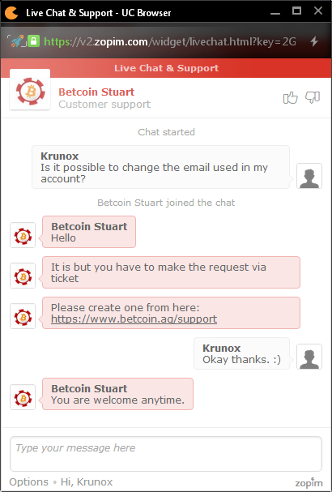332x492 pixels.
Task: Click the Hi, Krunox profile text
Action: (87, 481)
